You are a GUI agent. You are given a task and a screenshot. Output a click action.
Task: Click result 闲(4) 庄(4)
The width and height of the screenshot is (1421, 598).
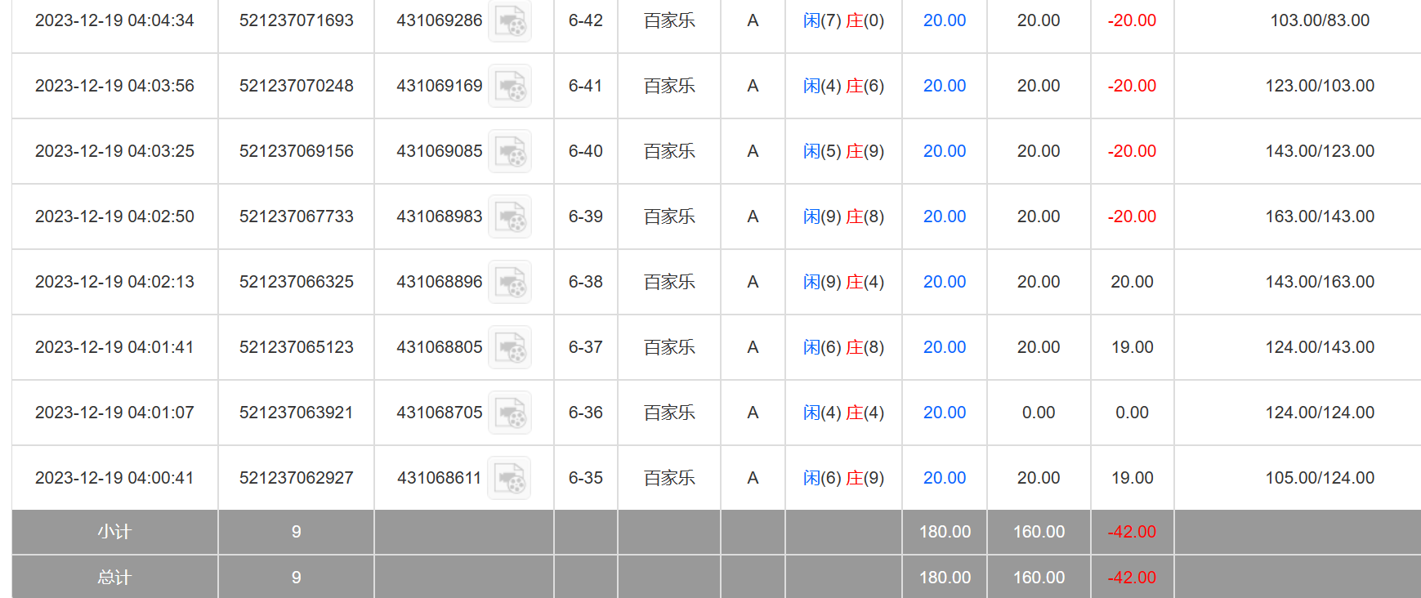843,413
